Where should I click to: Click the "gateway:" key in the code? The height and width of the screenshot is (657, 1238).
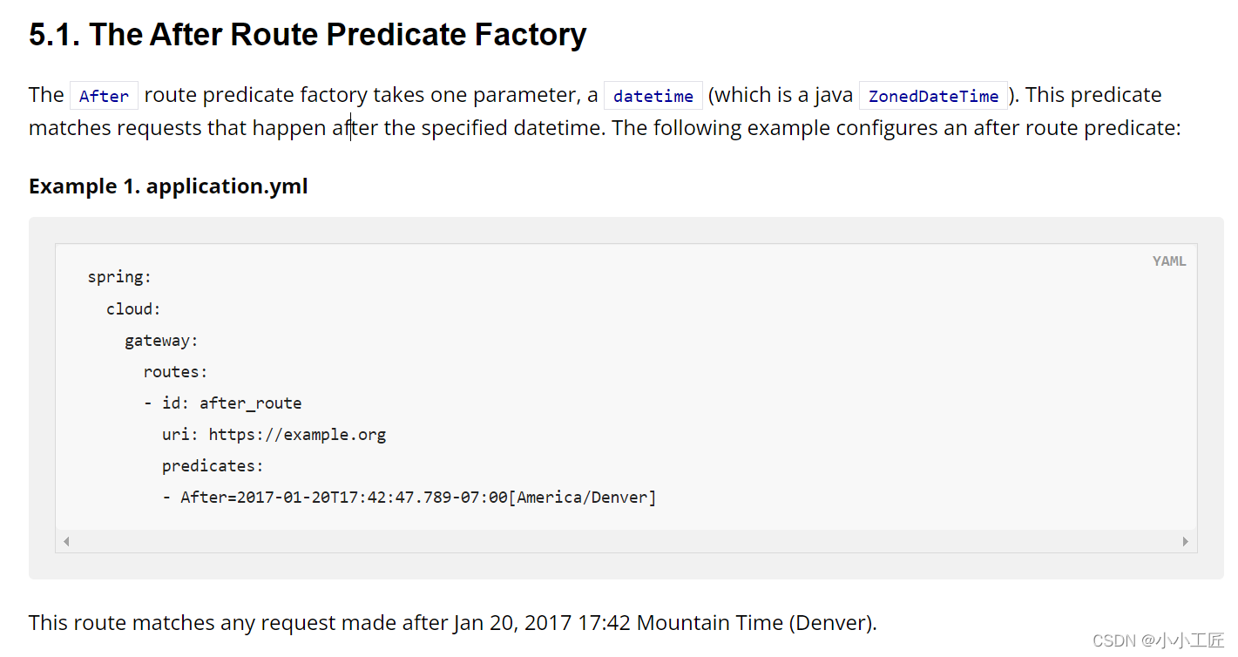[161, 341]
